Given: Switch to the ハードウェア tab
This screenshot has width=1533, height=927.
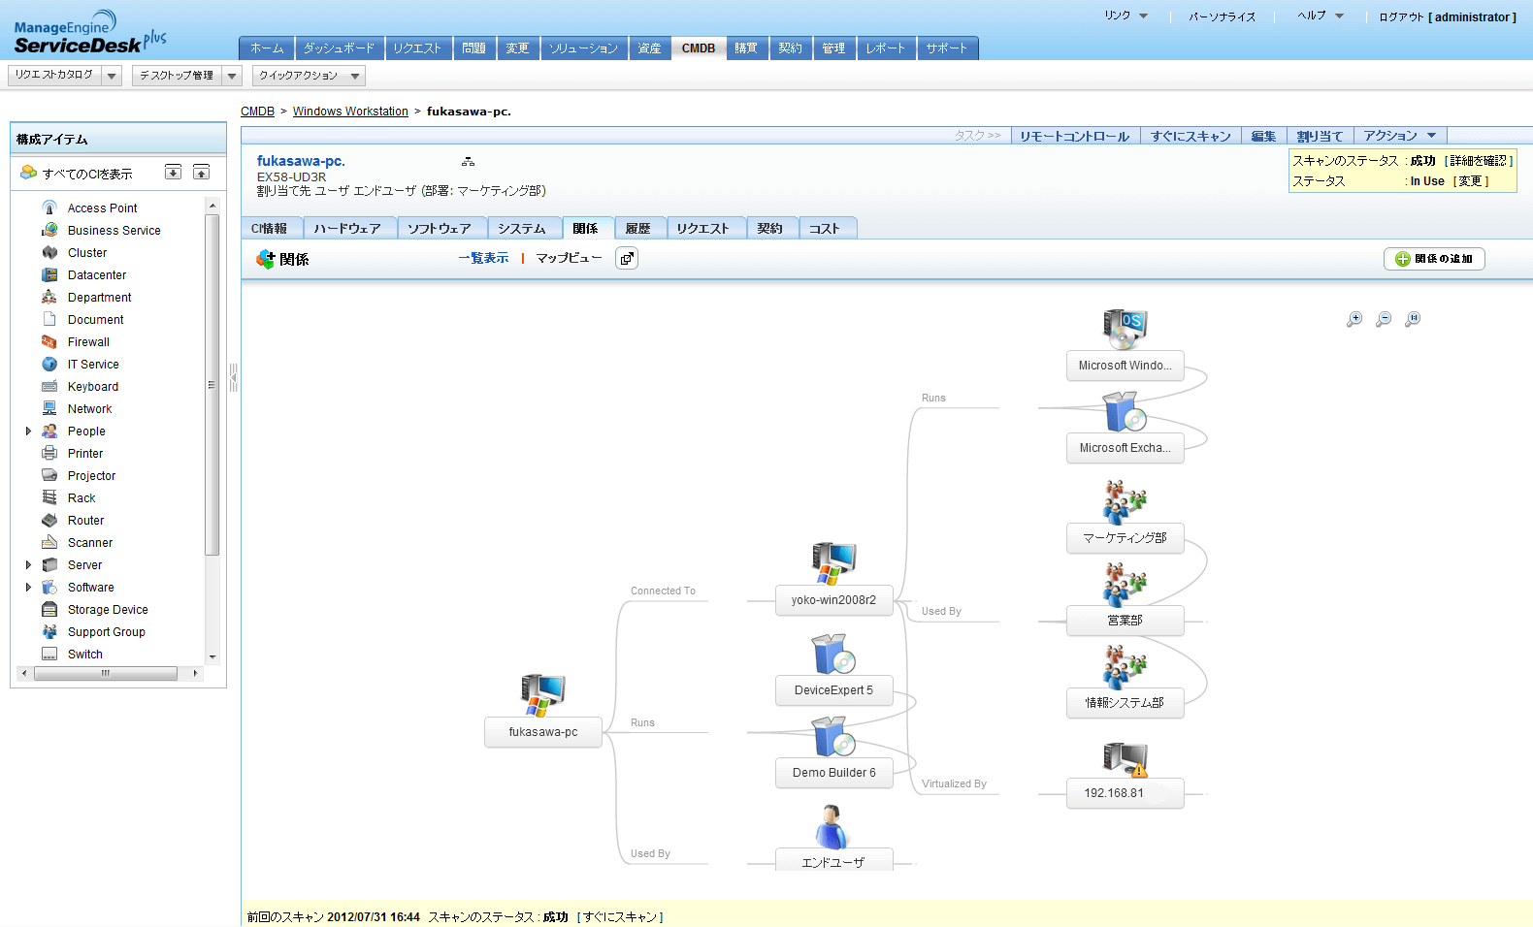Looking at the screenshot, I should (347, 229).
